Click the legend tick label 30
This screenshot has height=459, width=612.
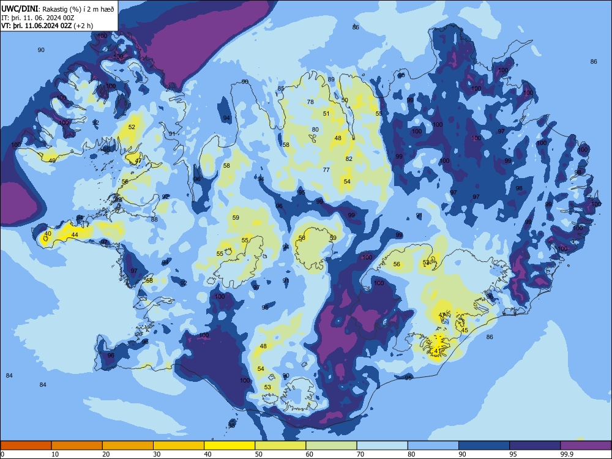click(157, 454)
